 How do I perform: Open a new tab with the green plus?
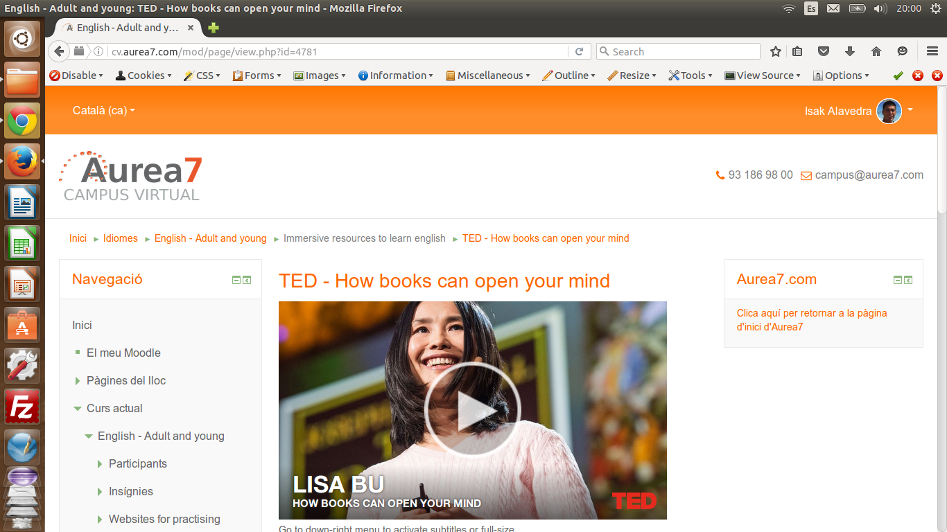point(214,28)
